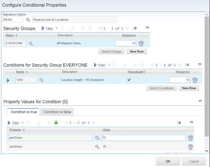Sort properties by Value column

tap(106, 130)
